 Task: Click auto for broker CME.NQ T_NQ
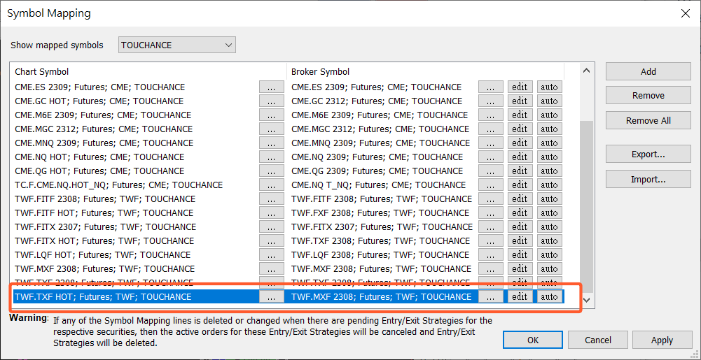(550, 185)
